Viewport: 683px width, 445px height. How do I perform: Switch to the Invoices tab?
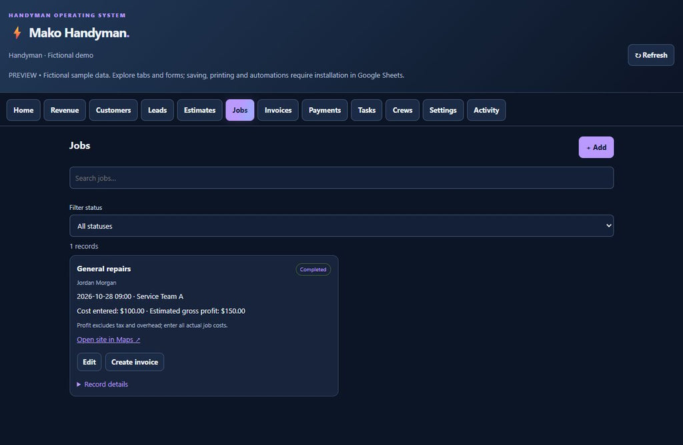coord(278,110)
